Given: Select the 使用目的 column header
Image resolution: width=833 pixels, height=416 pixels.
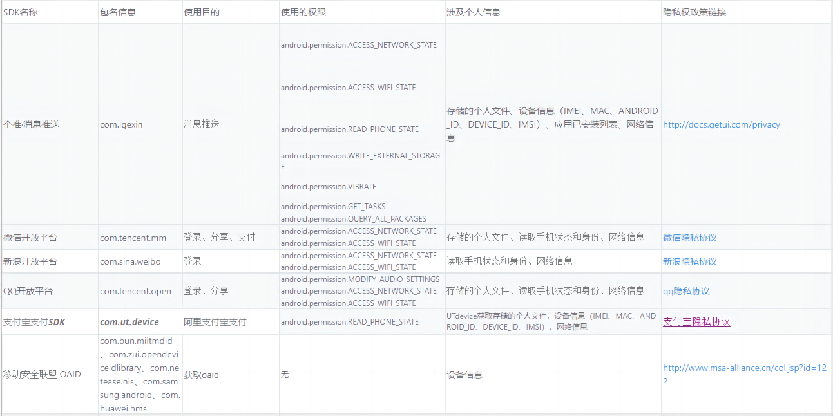Looking at the screenshot, I should 202,12.
